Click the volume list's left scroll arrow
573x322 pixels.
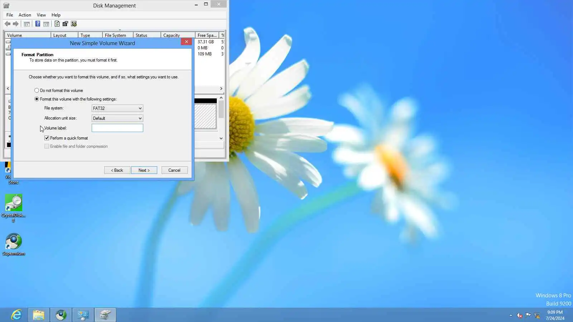(x=8, y=88)
